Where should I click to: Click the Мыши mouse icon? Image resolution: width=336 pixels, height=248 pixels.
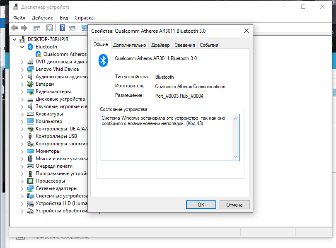30,159
